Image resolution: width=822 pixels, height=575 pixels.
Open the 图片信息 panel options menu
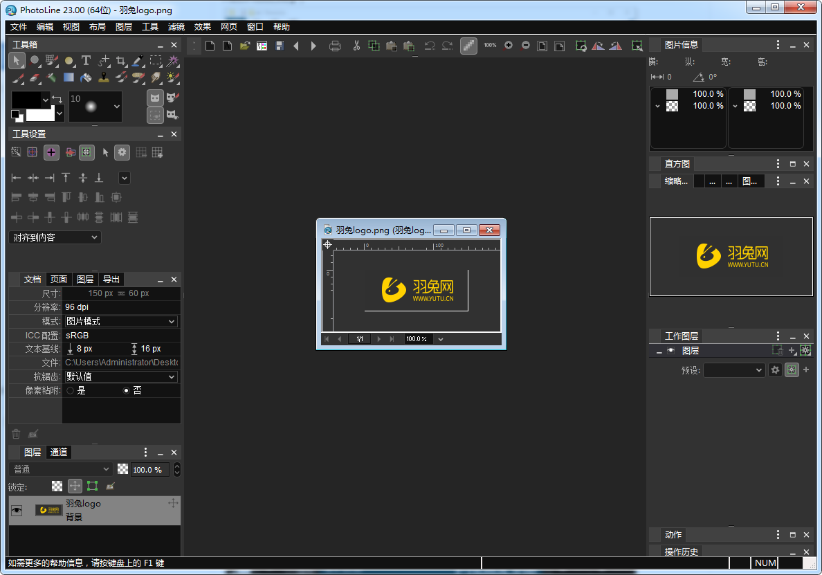(778, 45)
